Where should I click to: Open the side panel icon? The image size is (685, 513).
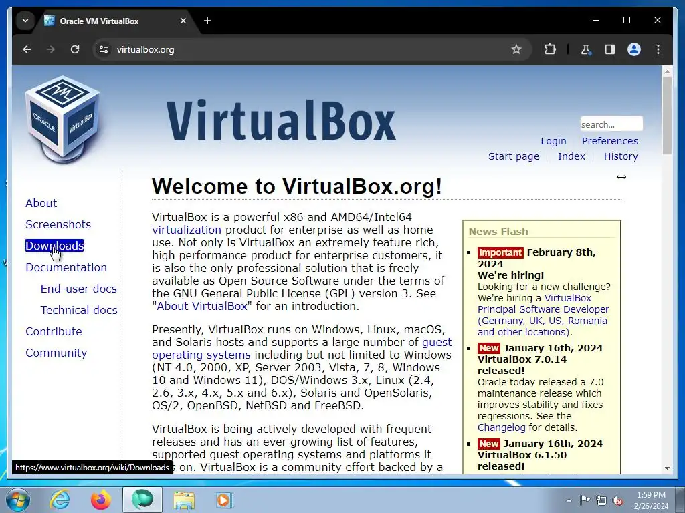point(610,49)
